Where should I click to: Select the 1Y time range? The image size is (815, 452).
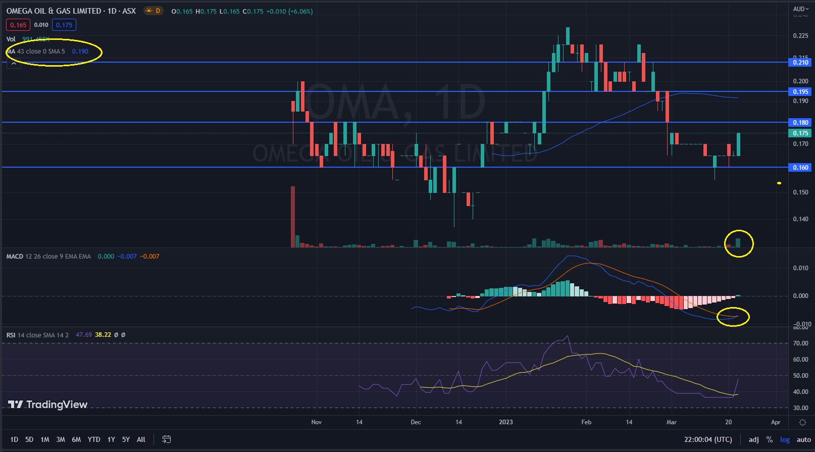tap(111, 439)
